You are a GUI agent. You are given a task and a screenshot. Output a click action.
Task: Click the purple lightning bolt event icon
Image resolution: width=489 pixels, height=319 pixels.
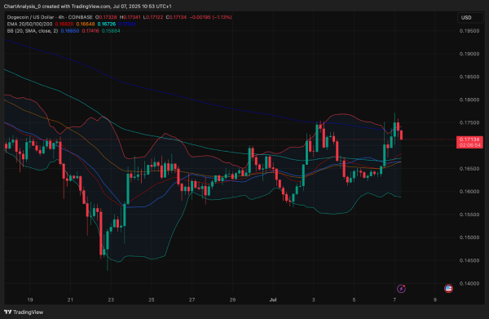pyautogui.click(x=401, y=289)
